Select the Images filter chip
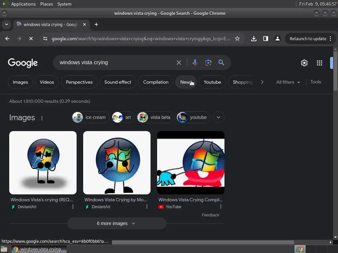The image size is (338, 253). (x=20, y=82)
